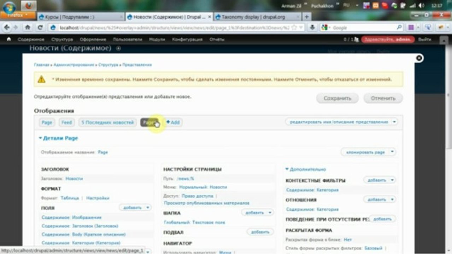452x254 pixels.
Task: Click the clock showing 12:17
Action: 437,6
